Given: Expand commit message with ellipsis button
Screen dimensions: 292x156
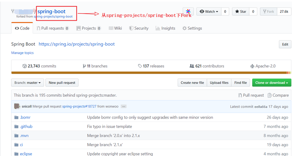Looking at the screenshot, I should click(123, 106).
